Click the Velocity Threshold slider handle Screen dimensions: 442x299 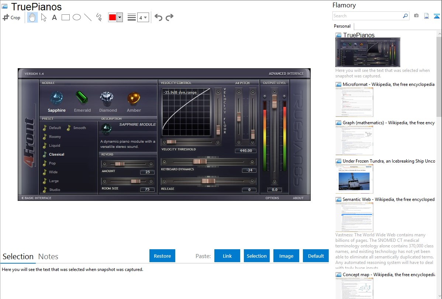[x=172, y=142]
